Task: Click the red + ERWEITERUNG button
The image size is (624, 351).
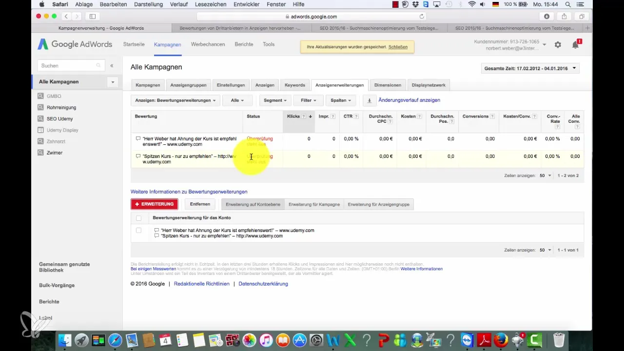Action: pyautogui.click(x=154, y=204)
